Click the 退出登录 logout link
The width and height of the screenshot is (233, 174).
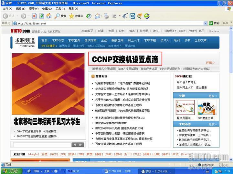pyautogui.click(x=201, y=87)
